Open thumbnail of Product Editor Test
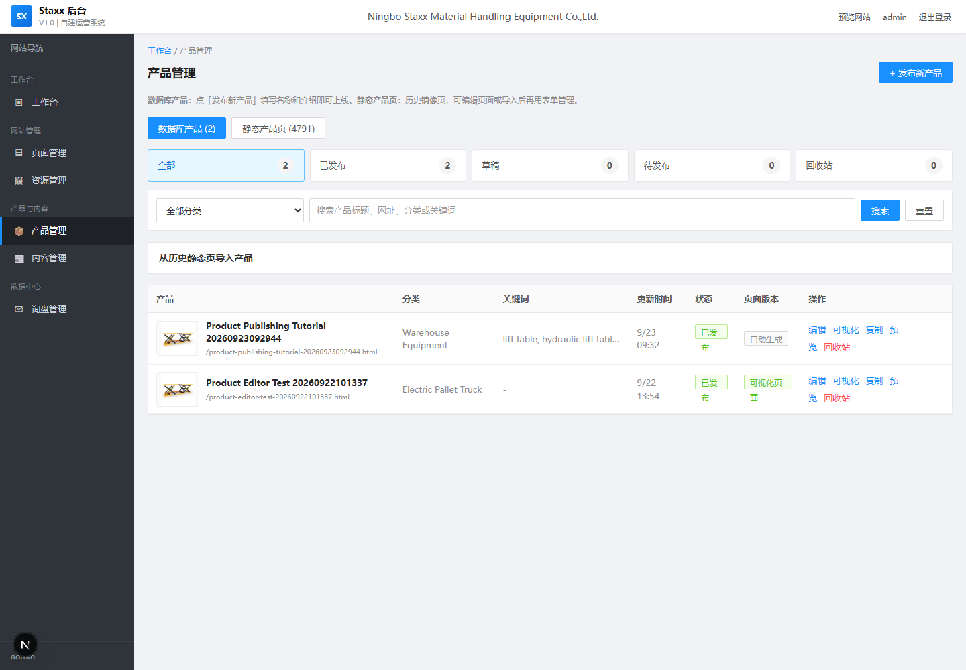The image size is (966, 670). pos(178,389)
